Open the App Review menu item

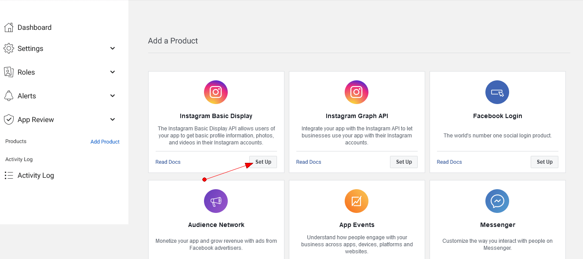pos(36,120)
